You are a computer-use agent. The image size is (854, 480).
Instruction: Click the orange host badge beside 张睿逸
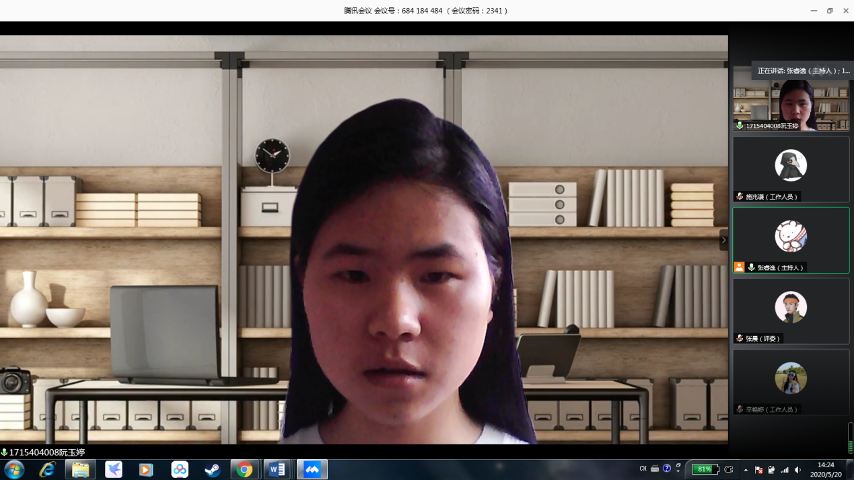739,268
